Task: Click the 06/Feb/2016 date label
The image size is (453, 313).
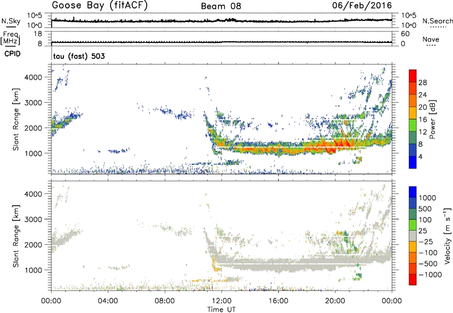Action: click(x=362, y=5)
